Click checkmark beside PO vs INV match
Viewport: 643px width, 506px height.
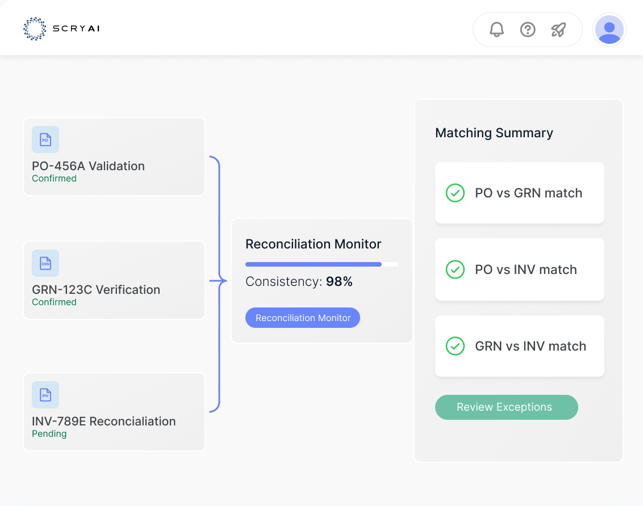[455, 269]
